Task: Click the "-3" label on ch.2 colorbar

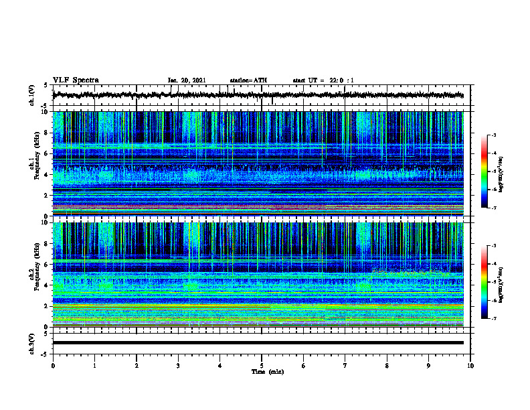Action: point(494,246)
